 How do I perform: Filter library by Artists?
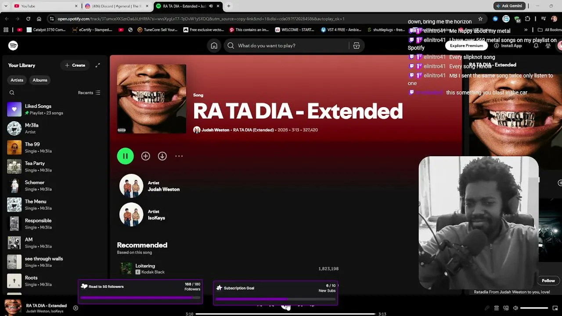point(17,80)
